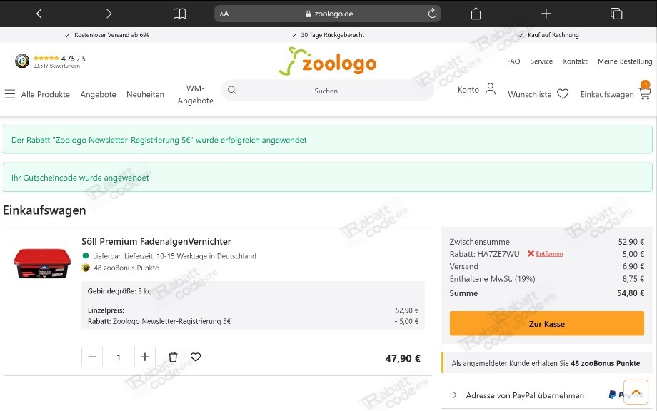Open the Alle Produkte menu
657x411 pixels.
click(46, 94)
